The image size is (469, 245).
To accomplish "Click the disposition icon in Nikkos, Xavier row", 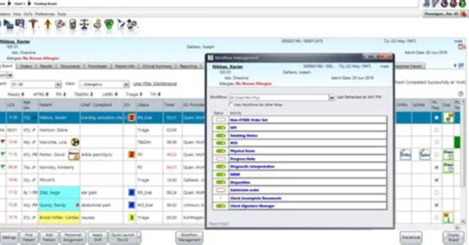I will pyautogui.click(x=449, y=118).
